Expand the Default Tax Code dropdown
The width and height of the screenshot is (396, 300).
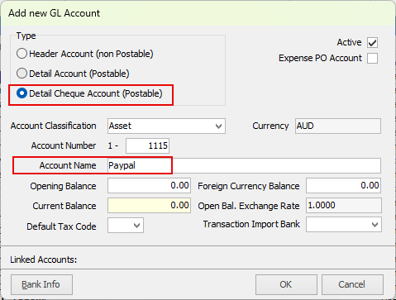point(126,226)
